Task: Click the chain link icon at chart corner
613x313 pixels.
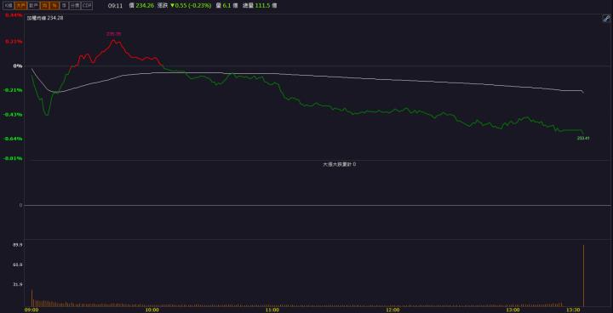Action: [606, 19]
